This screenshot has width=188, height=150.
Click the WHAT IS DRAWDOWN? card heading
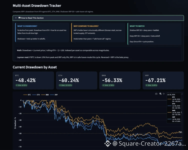click(x=27, y=26)
